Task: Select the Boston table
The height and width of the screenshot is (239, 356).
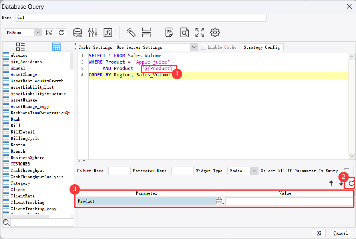Action: tap(18, 145)
